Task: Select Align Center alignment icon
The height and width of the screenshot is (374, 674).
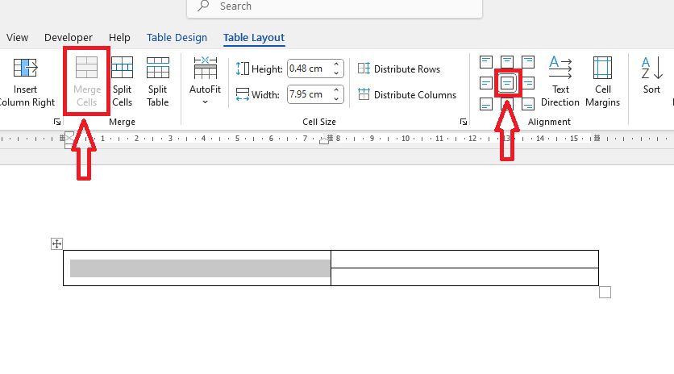Action: pyautogui.click(x=507, y=82)
